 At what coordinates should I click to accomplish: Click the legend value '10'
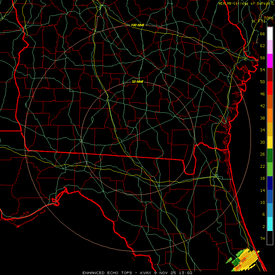click(x=262, y=202)
